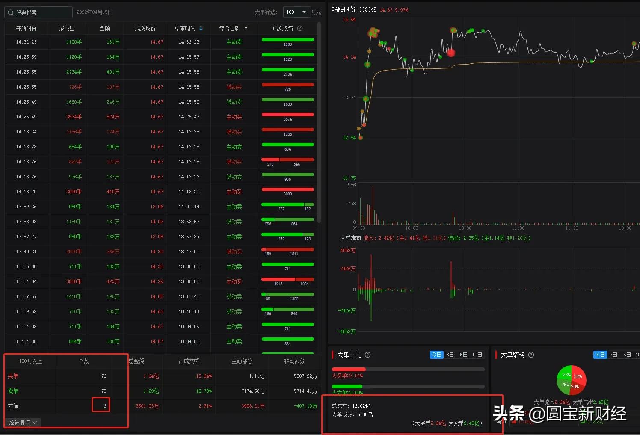Click the 卖单 row label in statistics
The width and height of the screenshot is (640, 435).
coord(13,391)
